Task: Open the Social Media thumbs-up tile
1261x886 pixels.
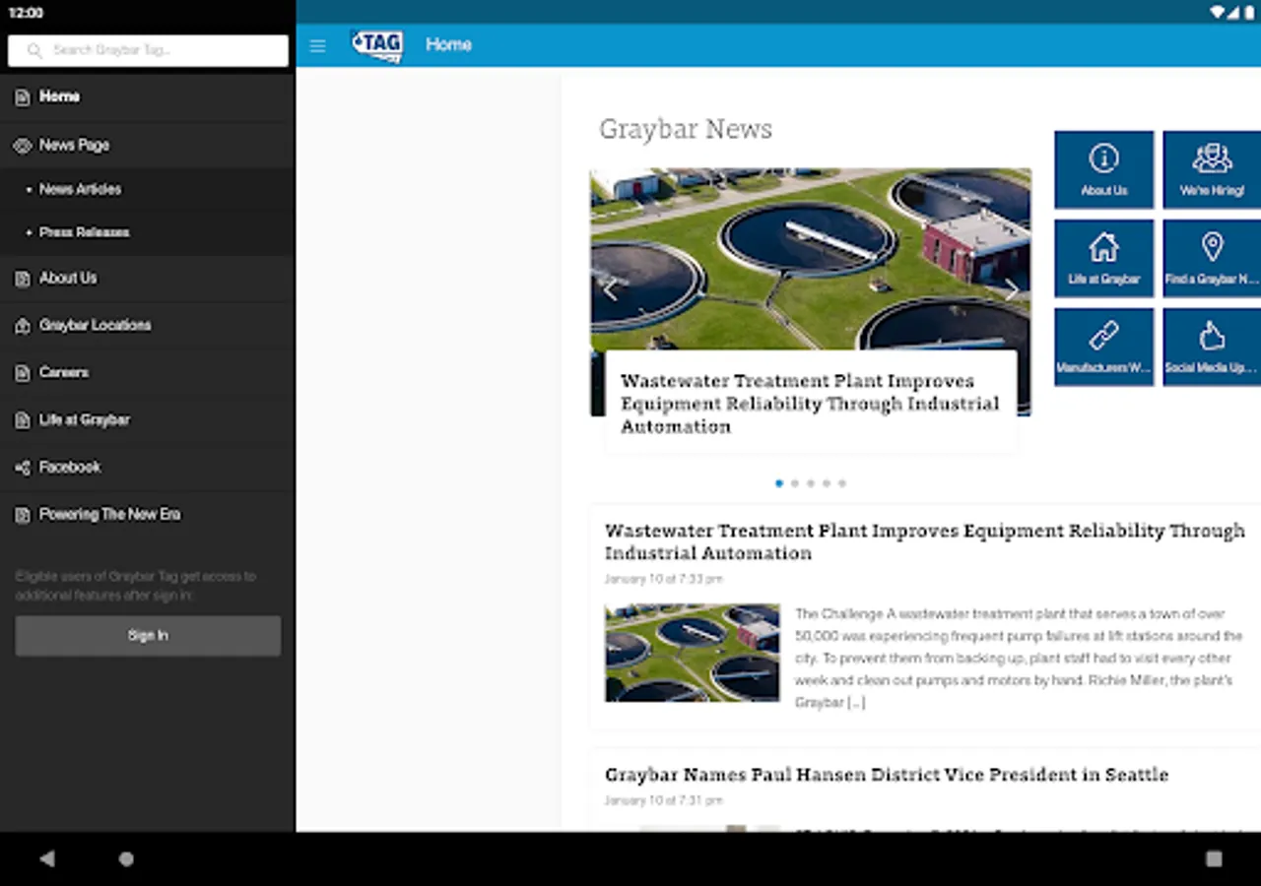Action: (1212, 348)
